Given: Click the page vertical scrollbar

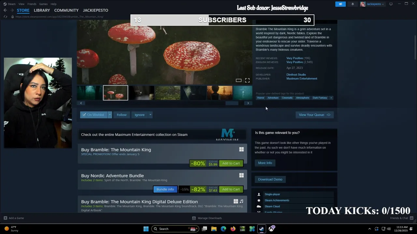Looking at the screenshot, I should (x=415, y=47).
